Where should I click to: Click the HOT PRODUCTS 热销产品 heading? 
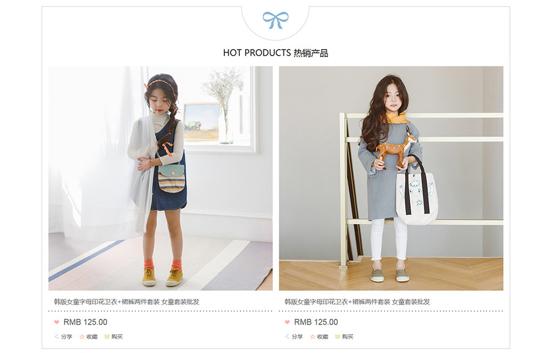click(x=275, y=53)
